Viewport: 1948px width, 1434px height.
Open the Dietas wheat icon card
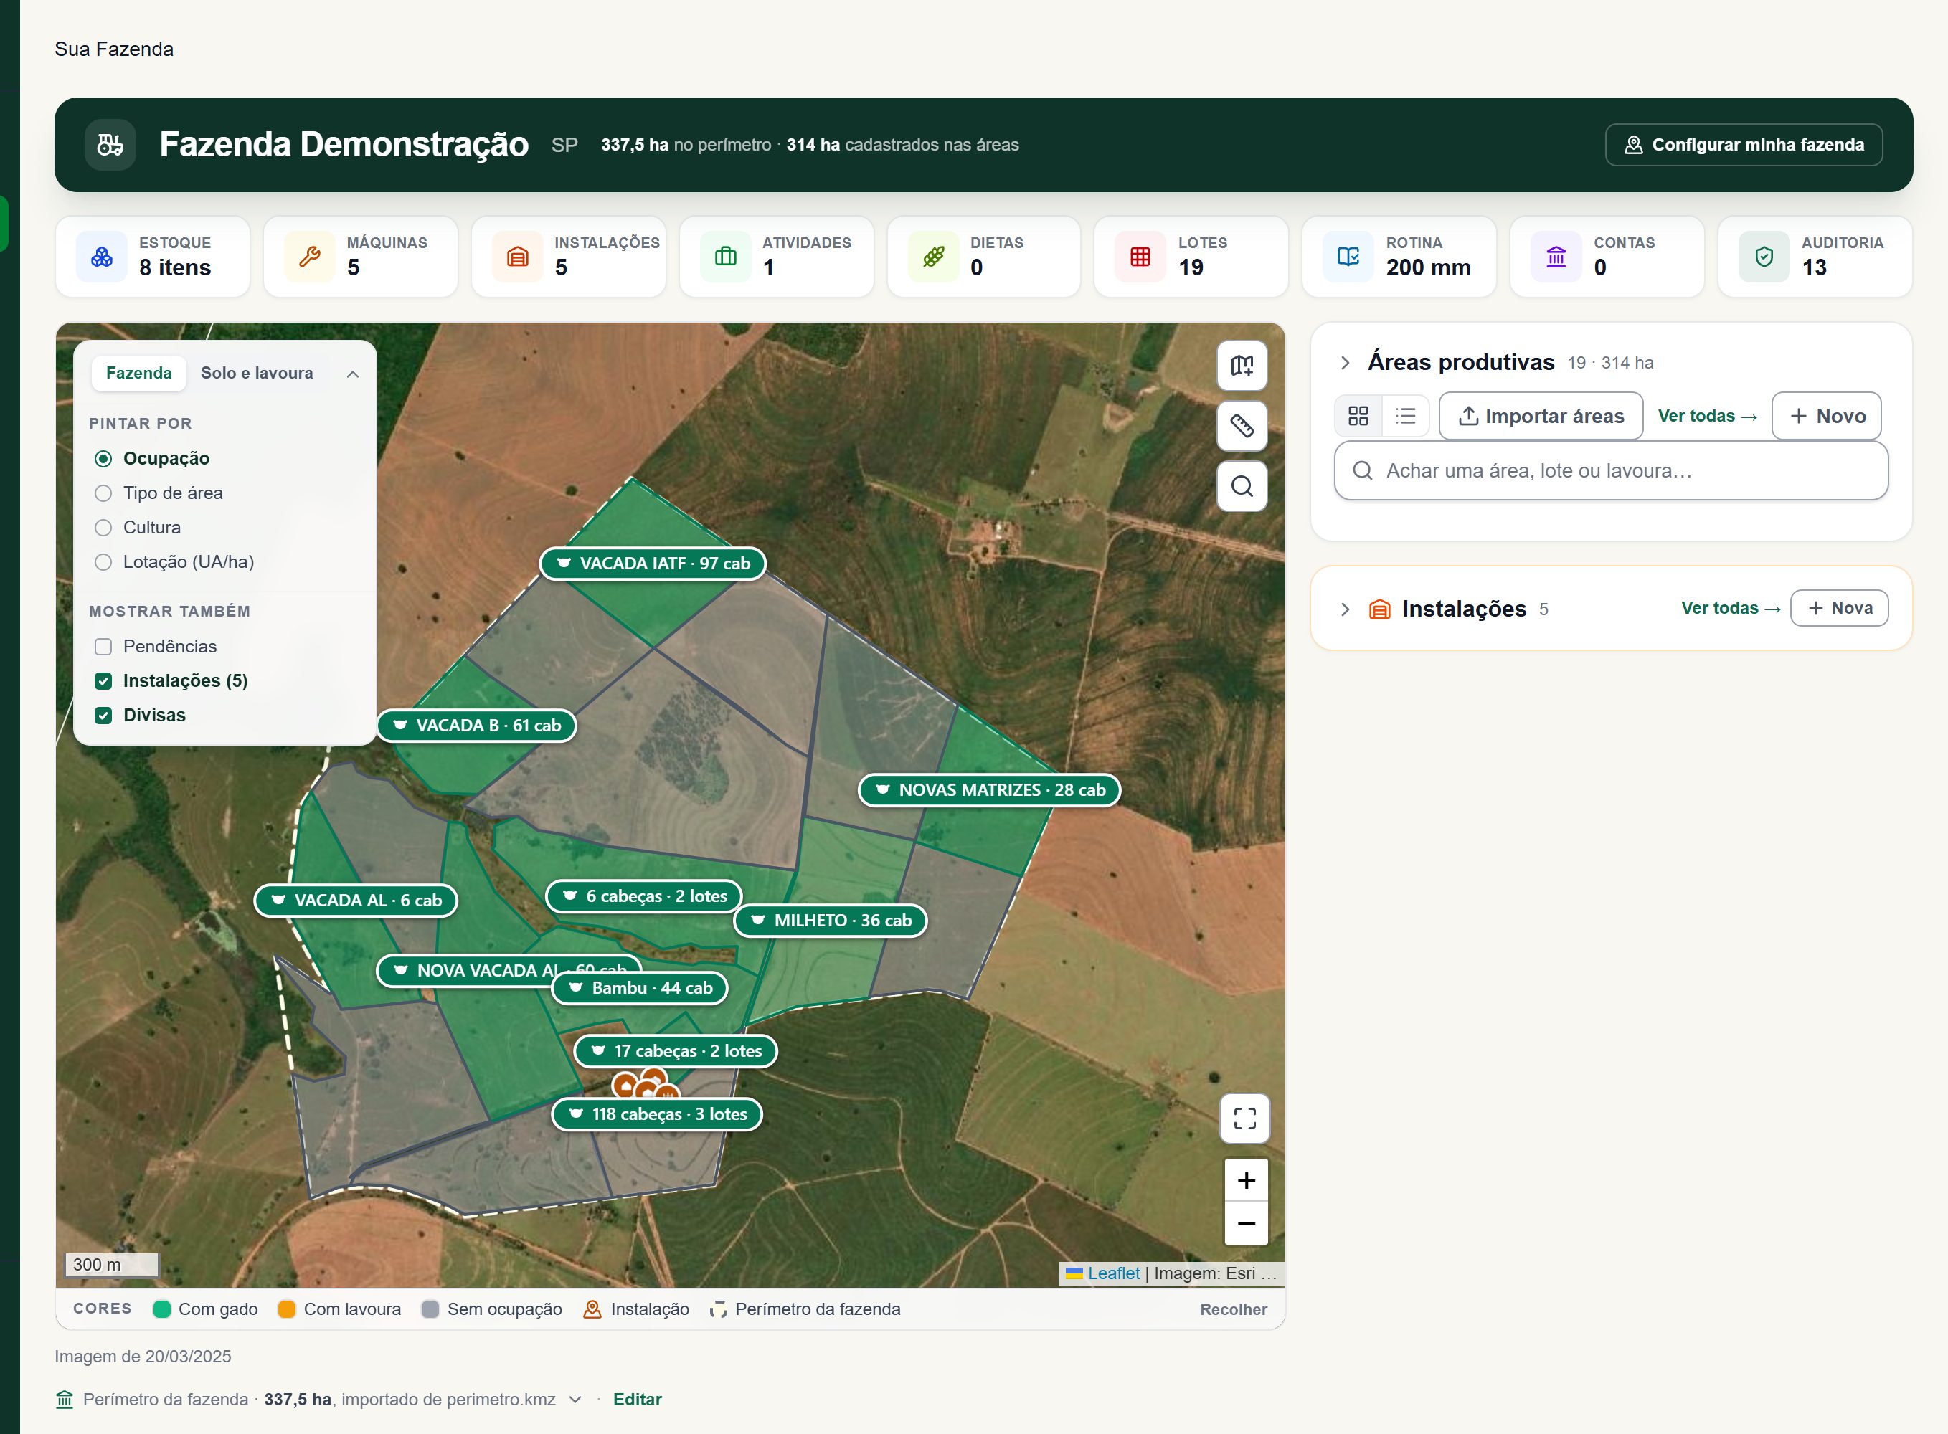point(933,256)
